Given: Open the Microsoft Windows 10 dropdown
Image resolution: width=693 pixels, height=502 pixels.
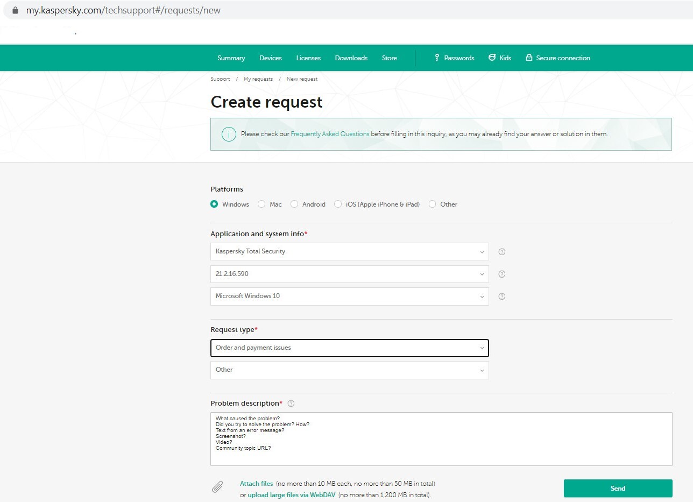Looking at the screenshot, I should coord(350,296).
